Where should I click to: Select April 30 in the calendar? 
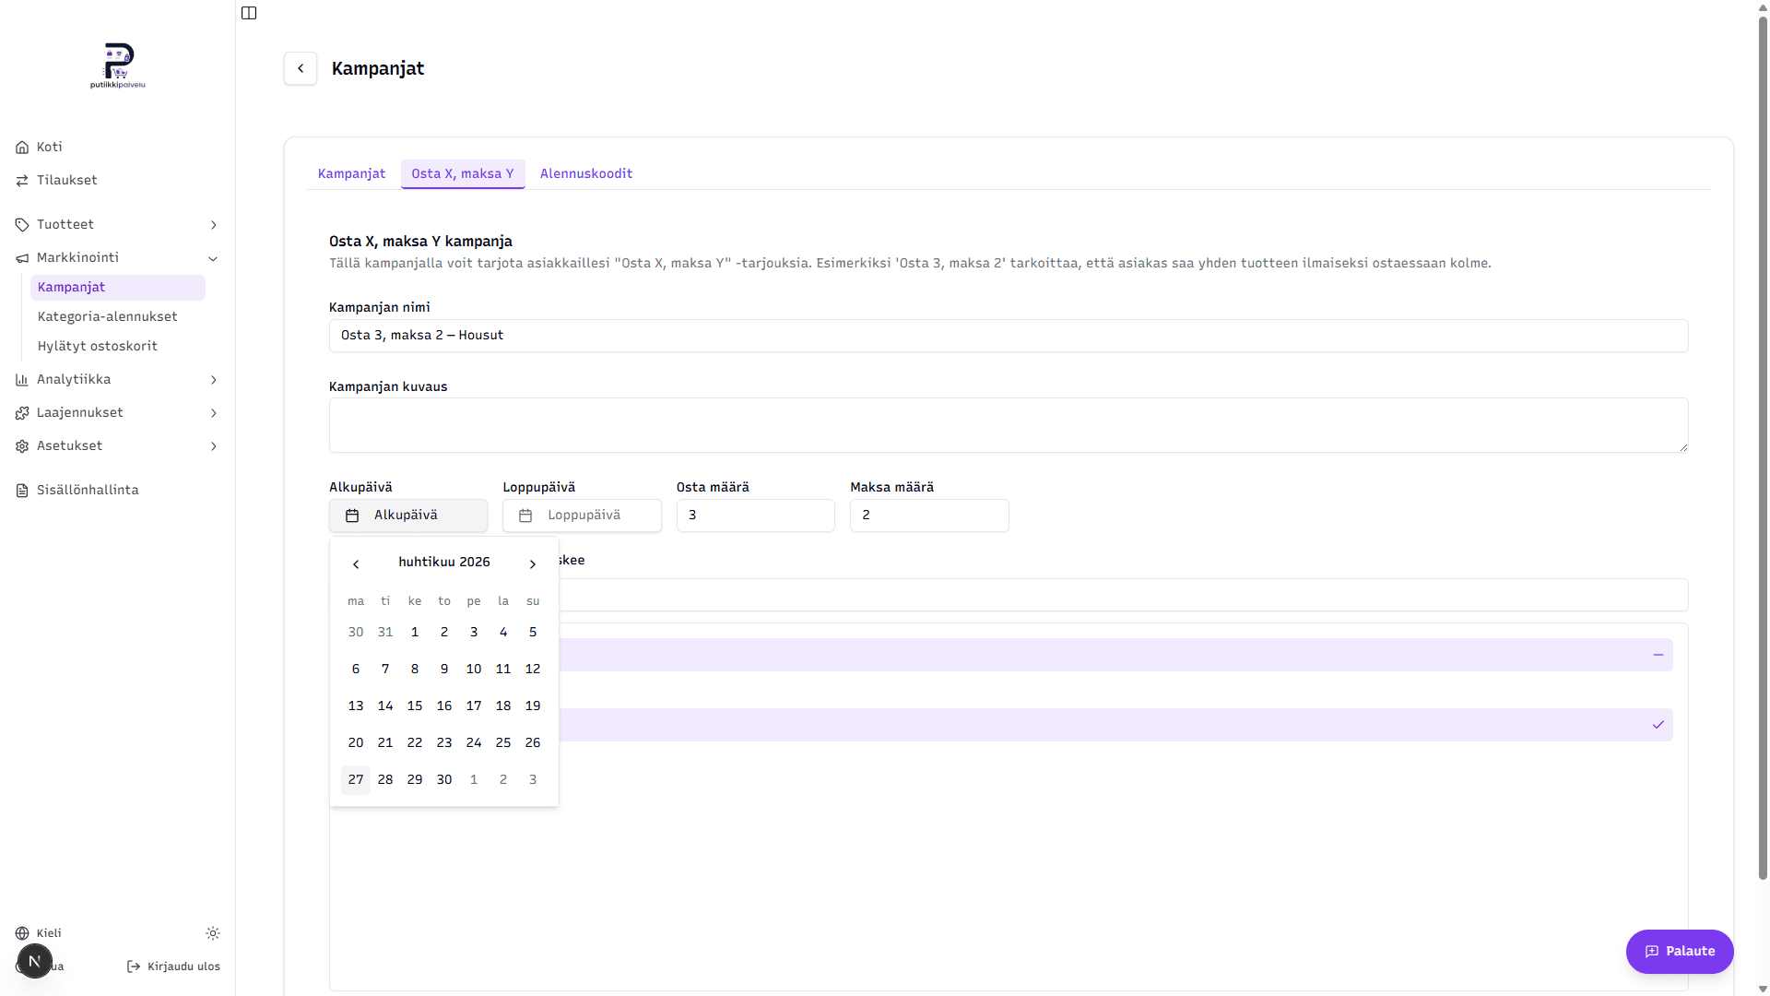tap(444, 780)
